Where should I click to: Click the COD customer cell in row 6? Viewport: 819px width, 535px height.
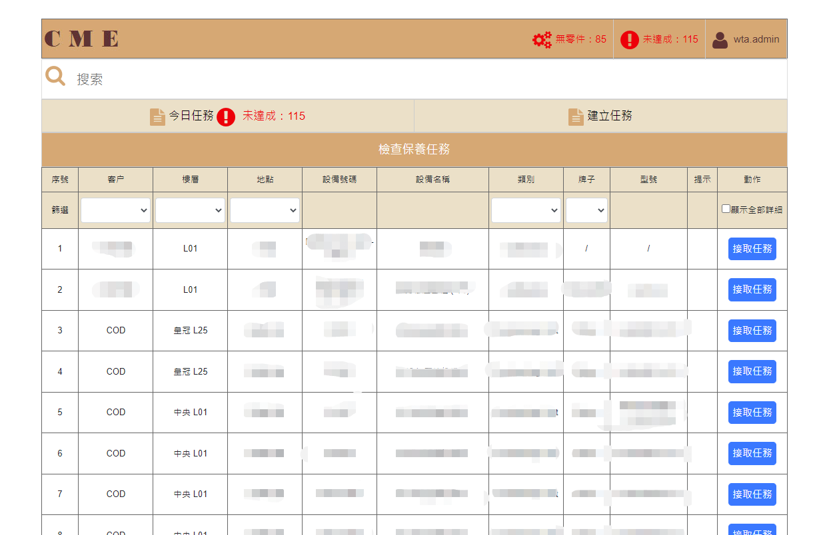[x=116, y=453]
